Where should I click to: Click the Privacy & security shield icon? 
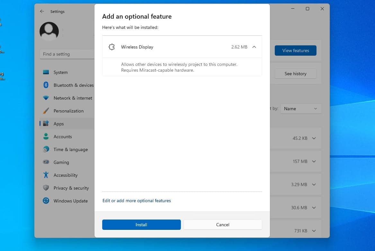pyautogui.click(x=46, y=188)
